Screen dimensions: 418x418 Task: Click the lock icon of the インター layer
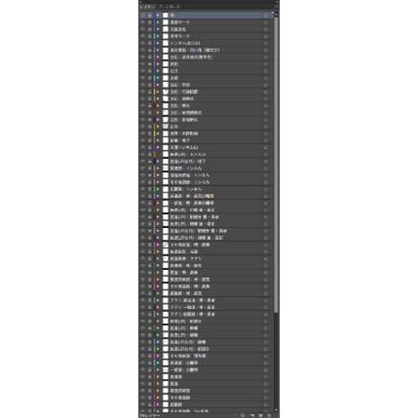pyautogui.click(x=149, y=43)
